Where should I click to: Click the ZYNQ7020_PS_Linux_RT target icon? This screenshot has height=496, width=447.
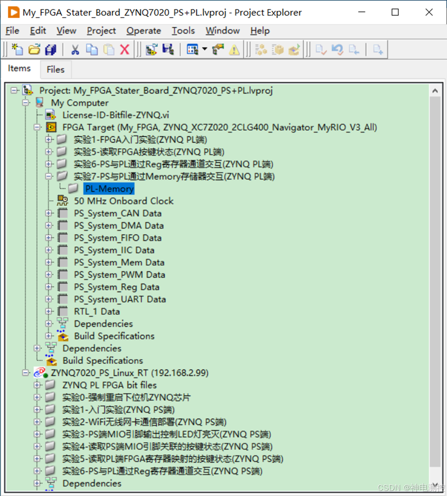(41, 373)
